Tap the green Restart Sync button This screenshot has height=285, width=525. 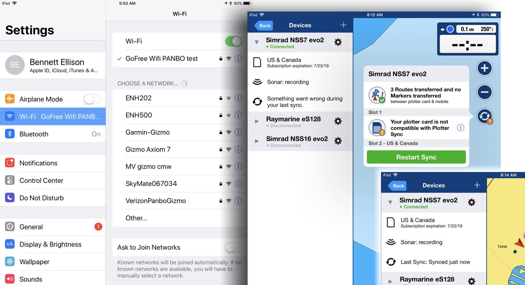pyautogui.click(x=416, y=157)
